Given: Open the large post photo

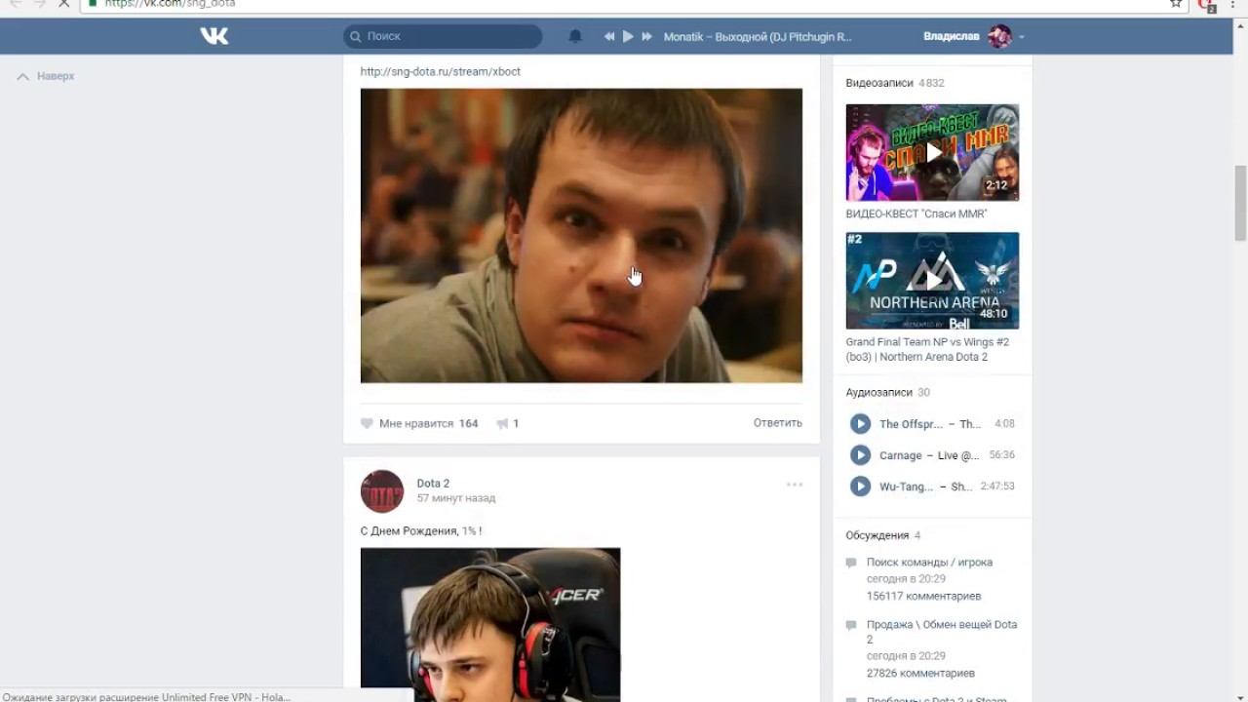Looking at the screenshot, I should [581, 236].
